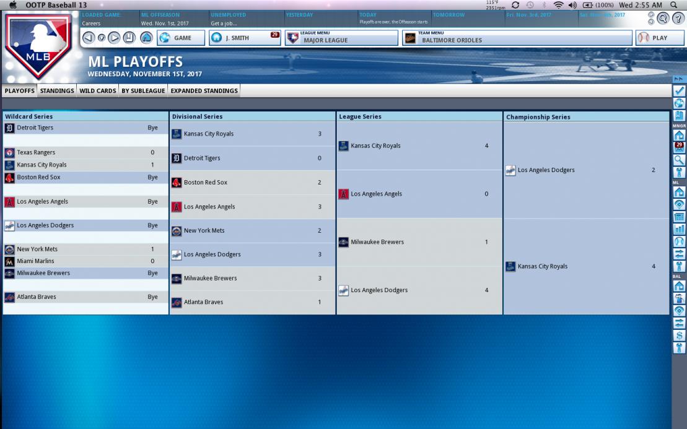
Task: Click the Wi-Fi icon in the menu bar
Action: 558,5
